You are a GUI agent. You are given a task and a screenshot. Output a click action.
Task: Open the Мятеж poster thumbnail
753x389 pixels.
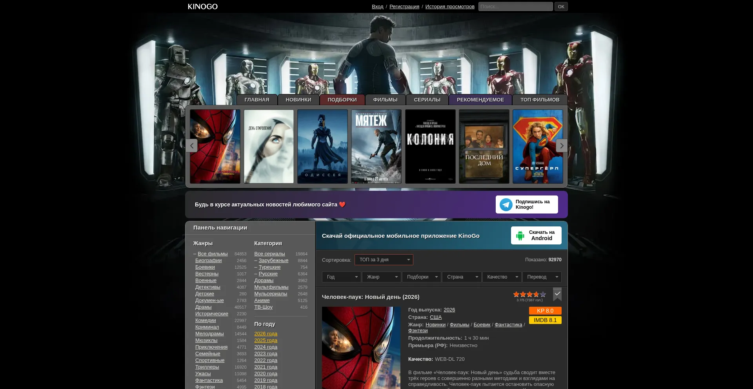pyautogui.click(x=376, y=147)
